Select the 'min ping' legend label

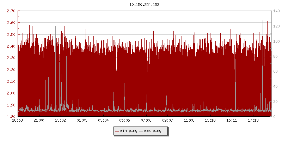coord(129,131)
